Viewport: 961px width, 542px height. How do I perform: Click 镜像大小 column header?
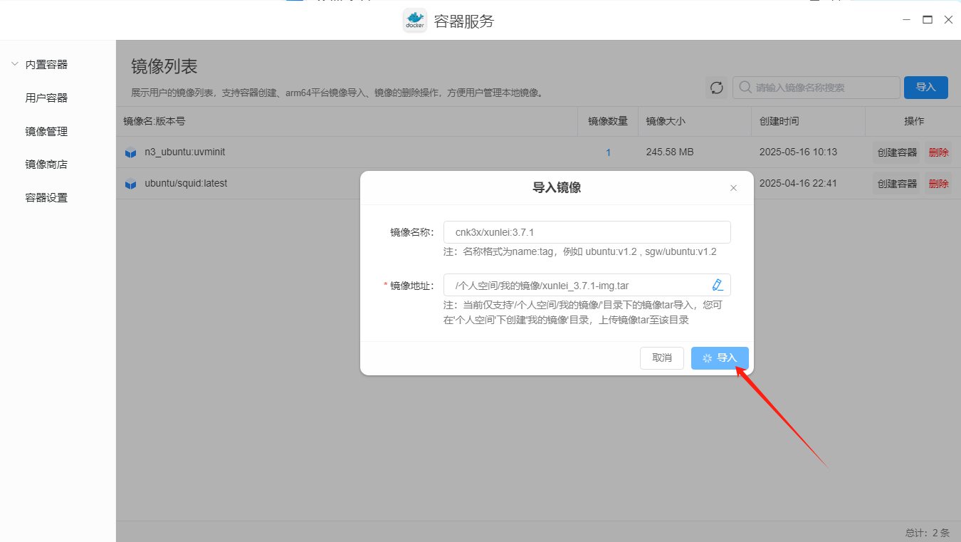coord(666,121)
